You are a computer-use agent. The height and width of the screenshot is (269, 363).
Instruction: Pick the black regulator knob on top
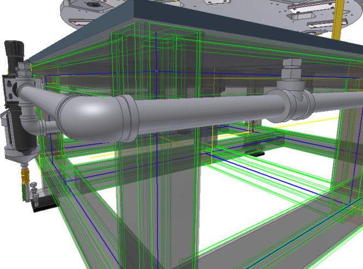(x=14, y=50)
